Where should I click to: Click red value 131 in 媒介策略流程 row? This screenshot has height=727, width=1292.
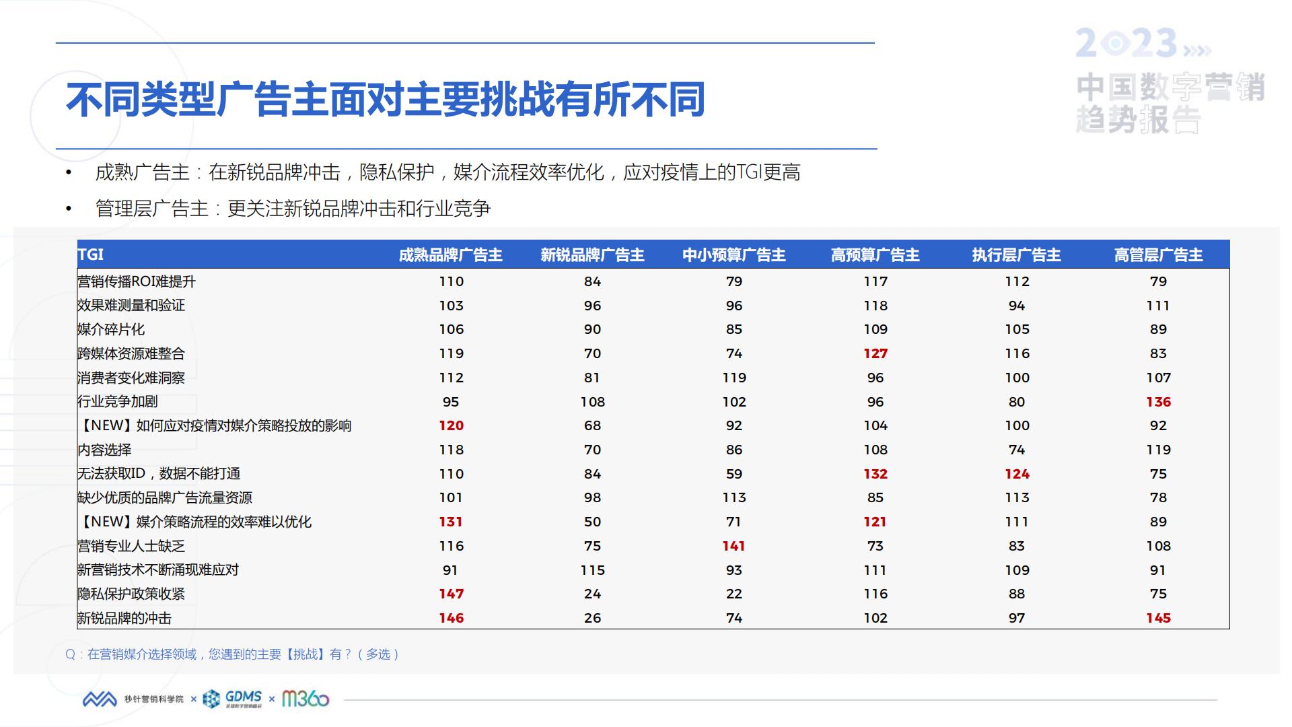[451, 522]
